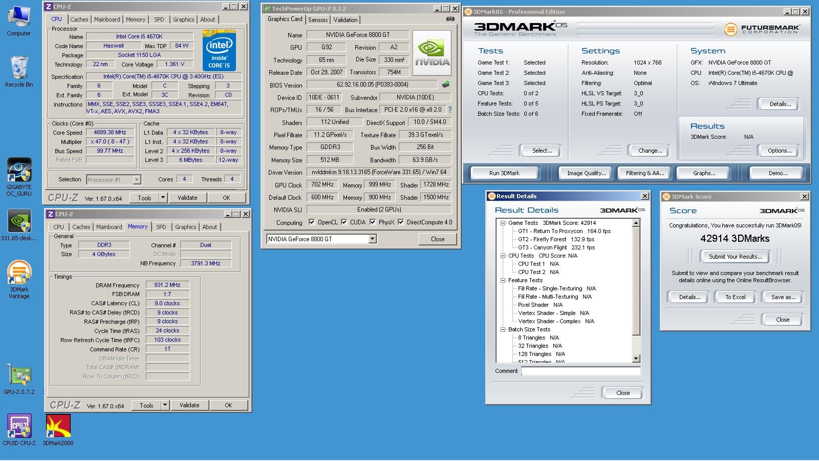Click Submit Your Results... button
Viewport: 819px width, 461px height.
coord(735,257)
